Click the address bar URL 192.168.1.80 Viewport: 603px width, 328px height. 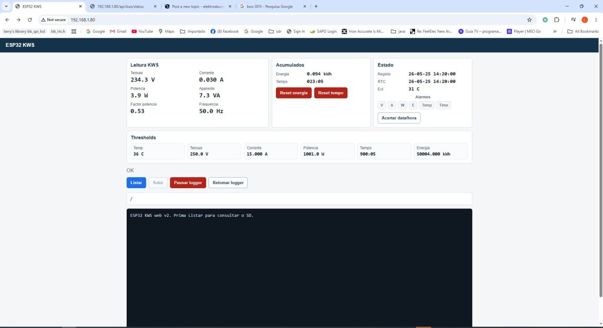(x=83, y=20)
